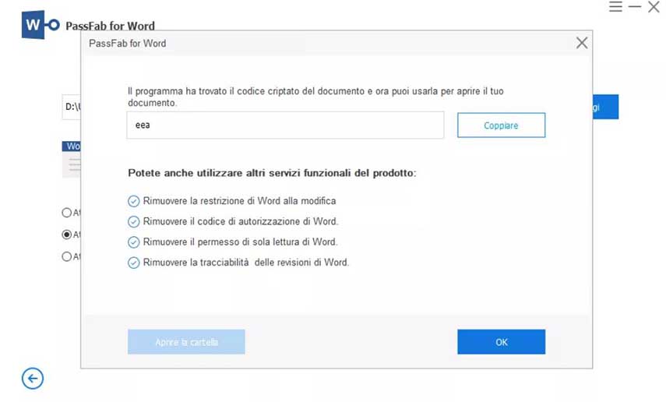This screenshot has width=666, height=402.
Task: Select the last attack-type radio button
Action: [x=66, y=256]
